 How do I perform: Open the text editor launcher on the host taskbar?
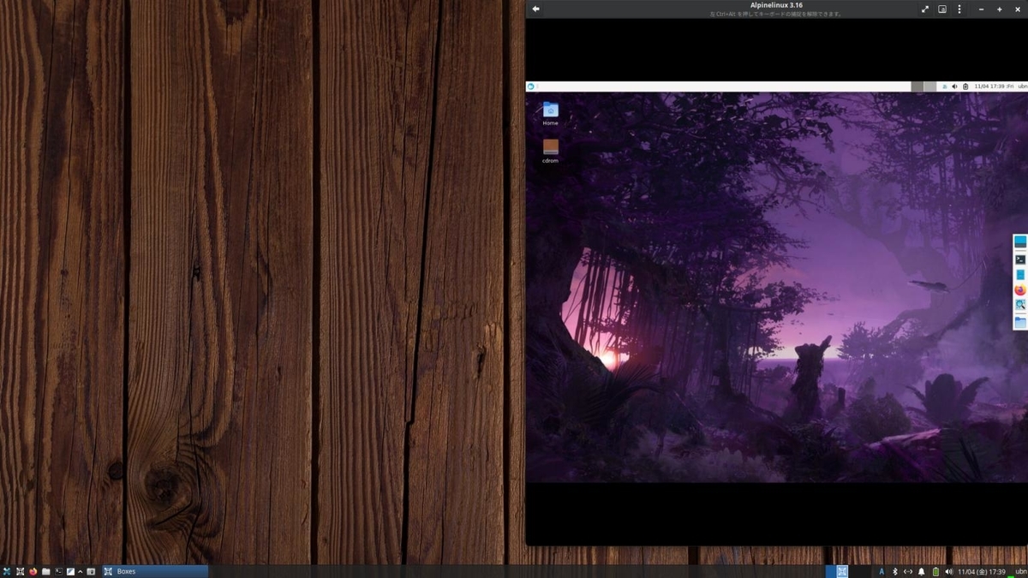tap(70, 571)
